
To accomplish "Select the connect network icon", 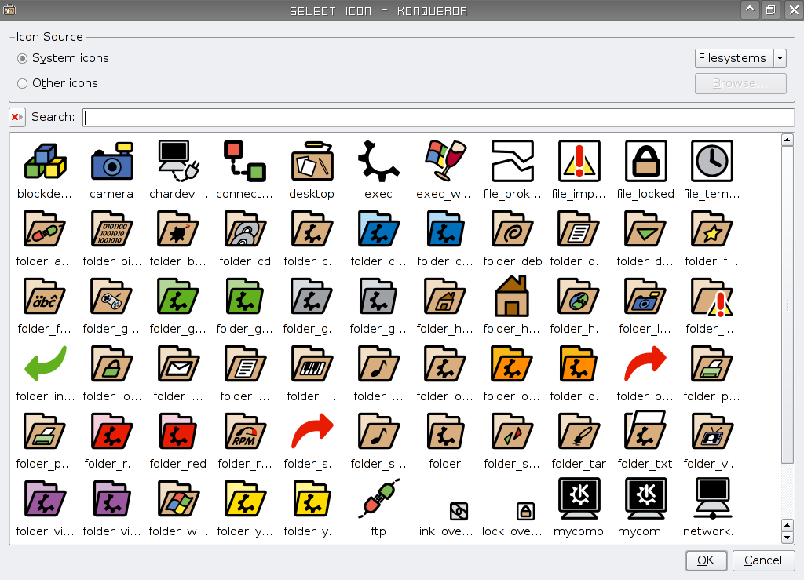I will coord(245,161).
